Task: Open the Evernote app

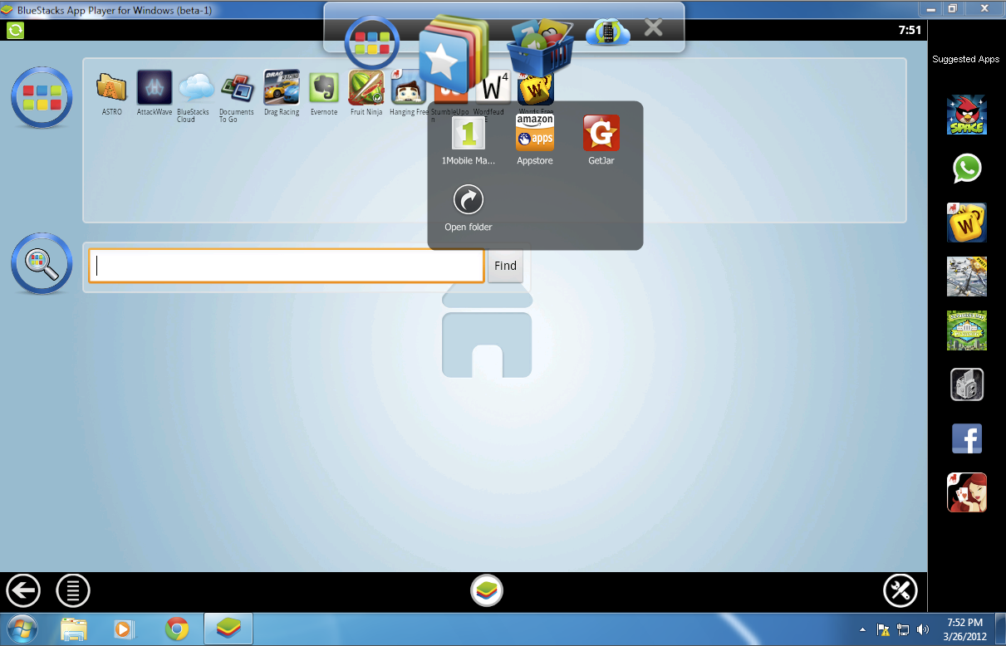Action: (323, 87)
